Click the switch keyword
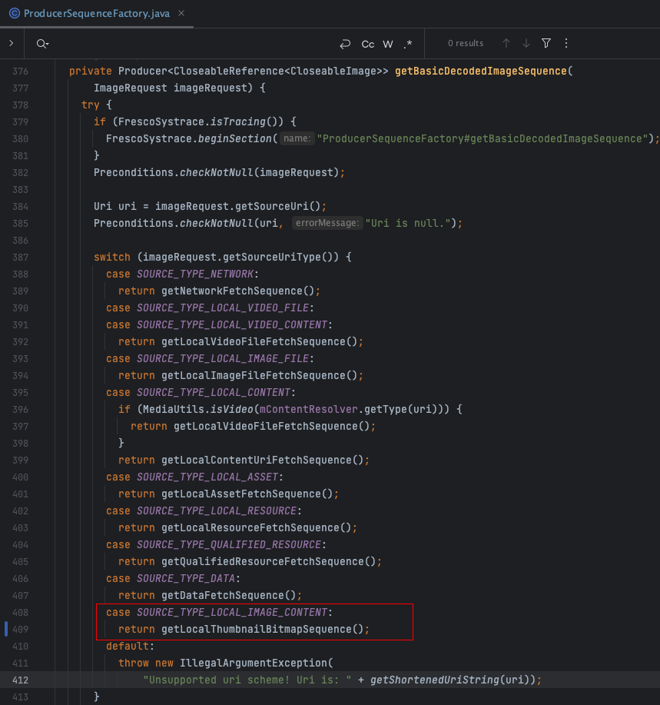The width and height of the screenshot is (660, 705). coord(112,258)
